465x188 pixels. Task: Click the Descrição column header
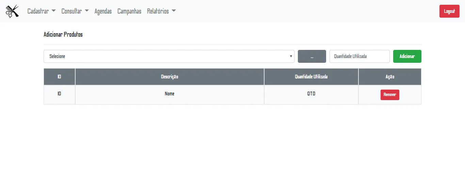(x=170, y=77)
